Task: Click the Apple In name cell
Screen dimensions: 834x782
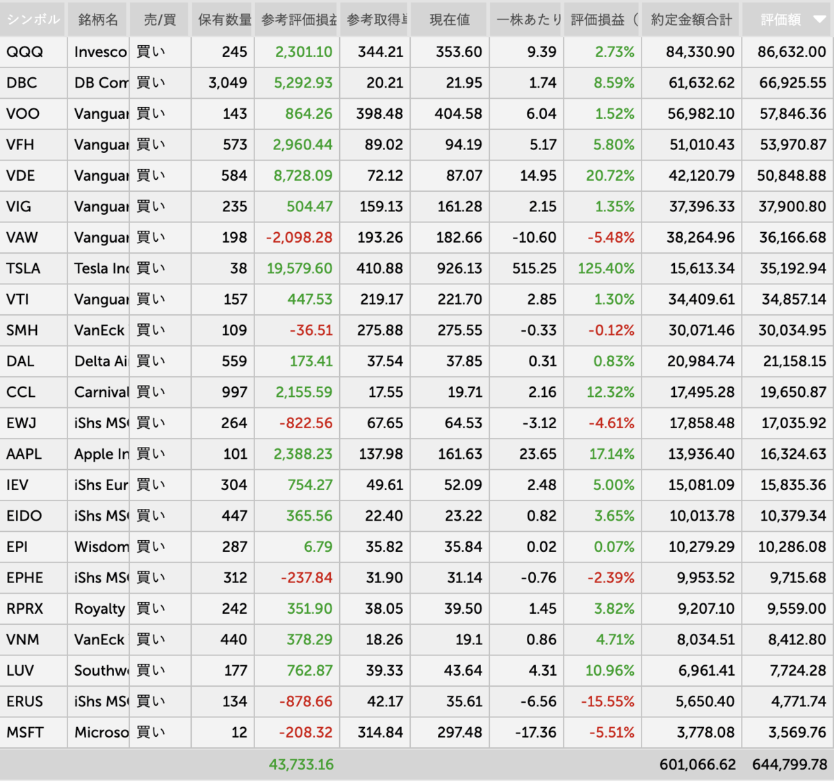Action: pos(98,454)
